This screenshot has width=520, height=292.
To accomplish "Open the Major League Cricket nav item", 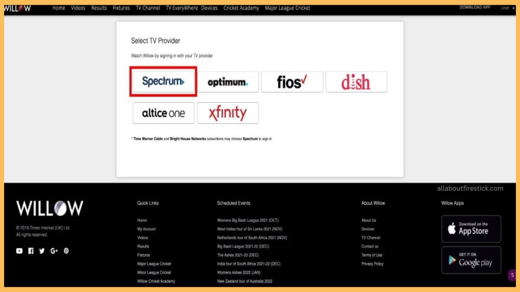I will (287, 8).
